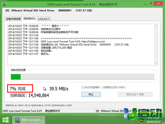Click log line 低级格式化: [0] VMware Virtual IDE

[x=85, y=45]
